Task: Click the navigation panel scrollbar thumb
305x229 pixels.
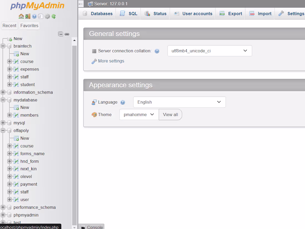Action: tap(74, 135)
